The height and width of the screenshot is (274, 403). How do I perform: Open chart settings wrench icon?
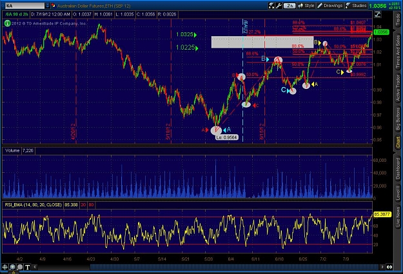click(x=279, y=5)
